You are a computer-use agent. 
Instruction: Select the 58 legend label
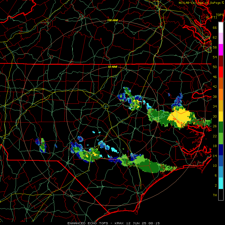pyautogui.click(x=215, y=47)
